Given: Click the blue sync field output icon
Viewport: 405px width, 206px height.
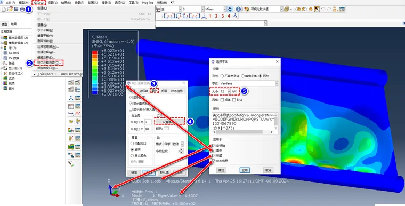Looking at the screenshot, I should 230,9.
